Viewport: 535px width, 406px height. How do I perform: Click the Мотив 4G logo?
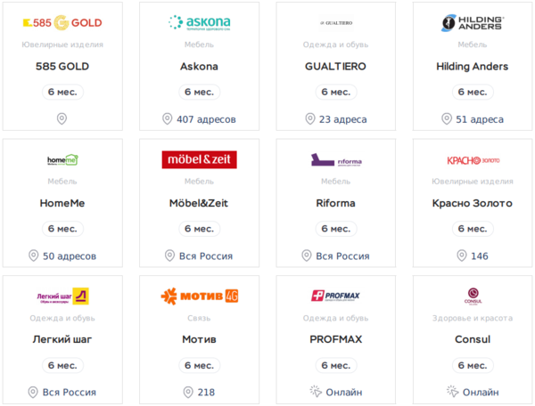pos(199,296)
